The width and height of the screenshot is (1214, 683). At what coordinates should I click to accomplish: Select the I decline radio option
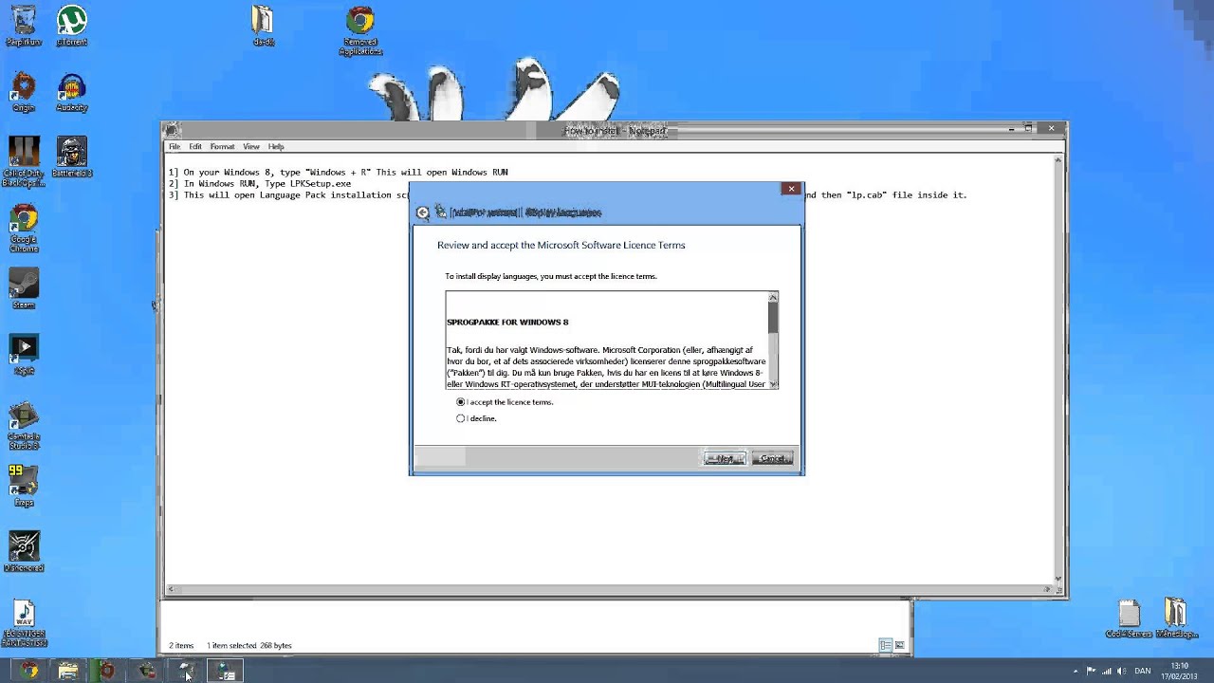point(476,418)
